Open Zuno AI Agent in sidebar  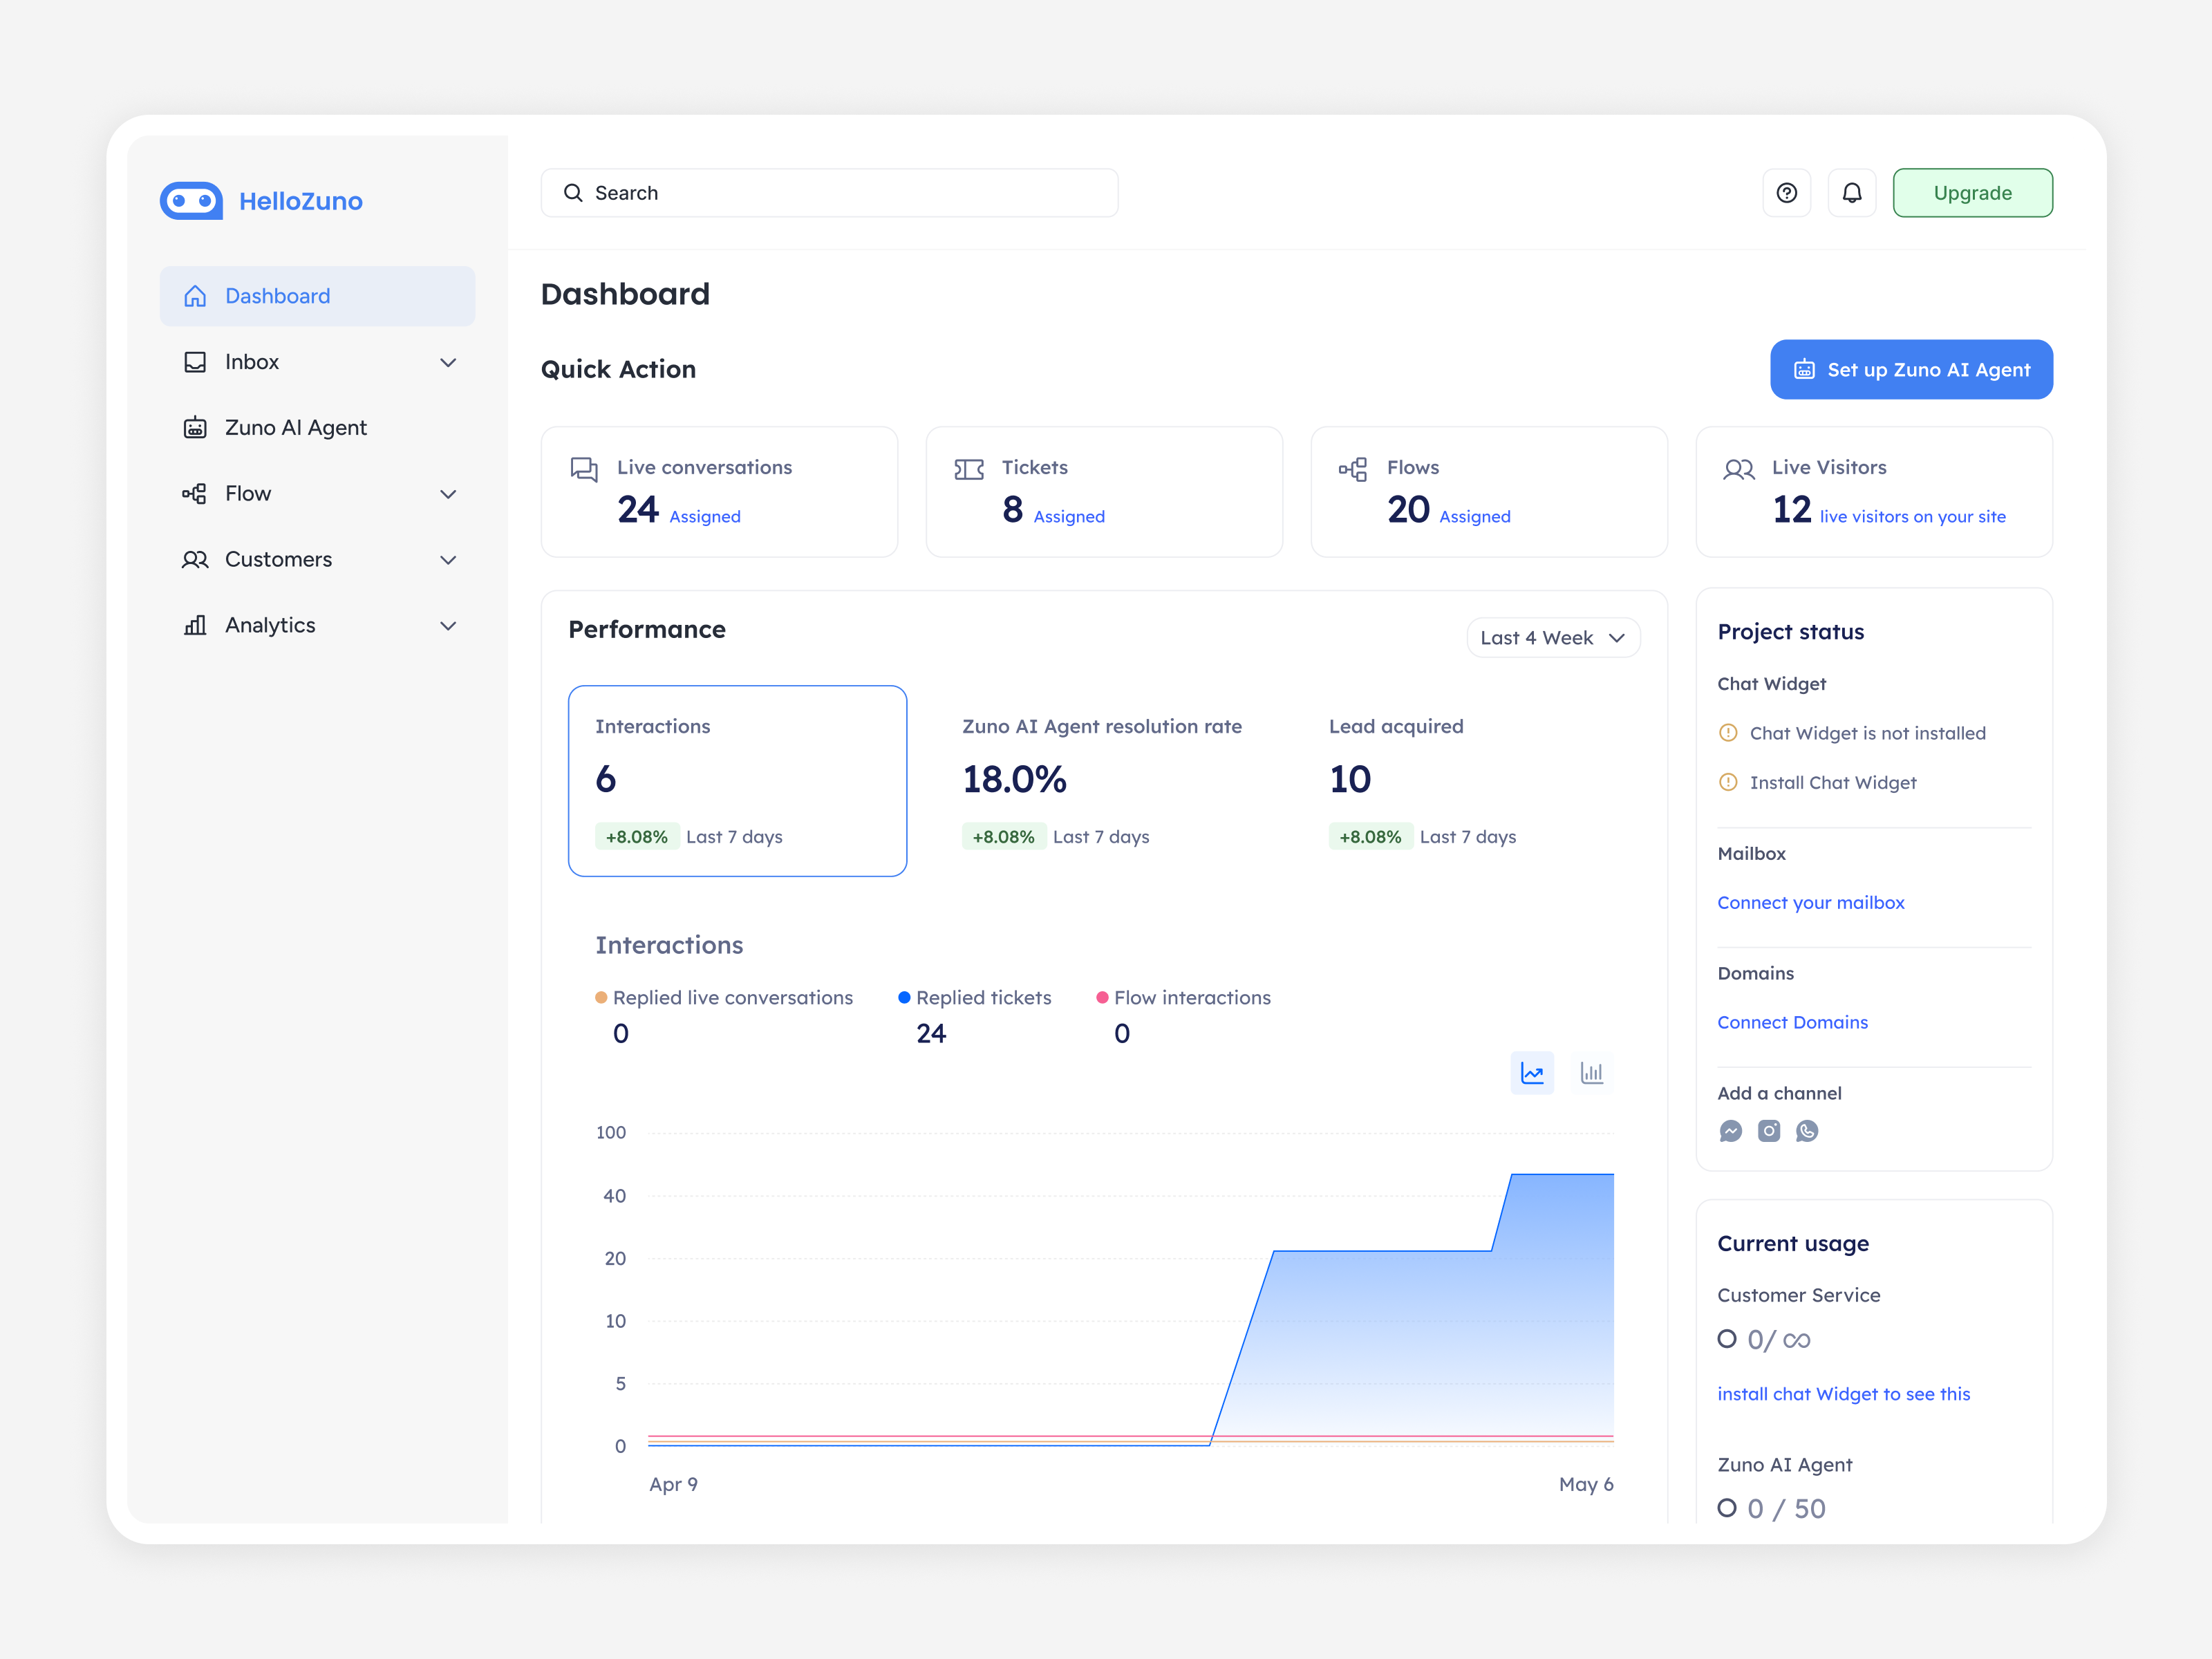(x=317, y=428)
